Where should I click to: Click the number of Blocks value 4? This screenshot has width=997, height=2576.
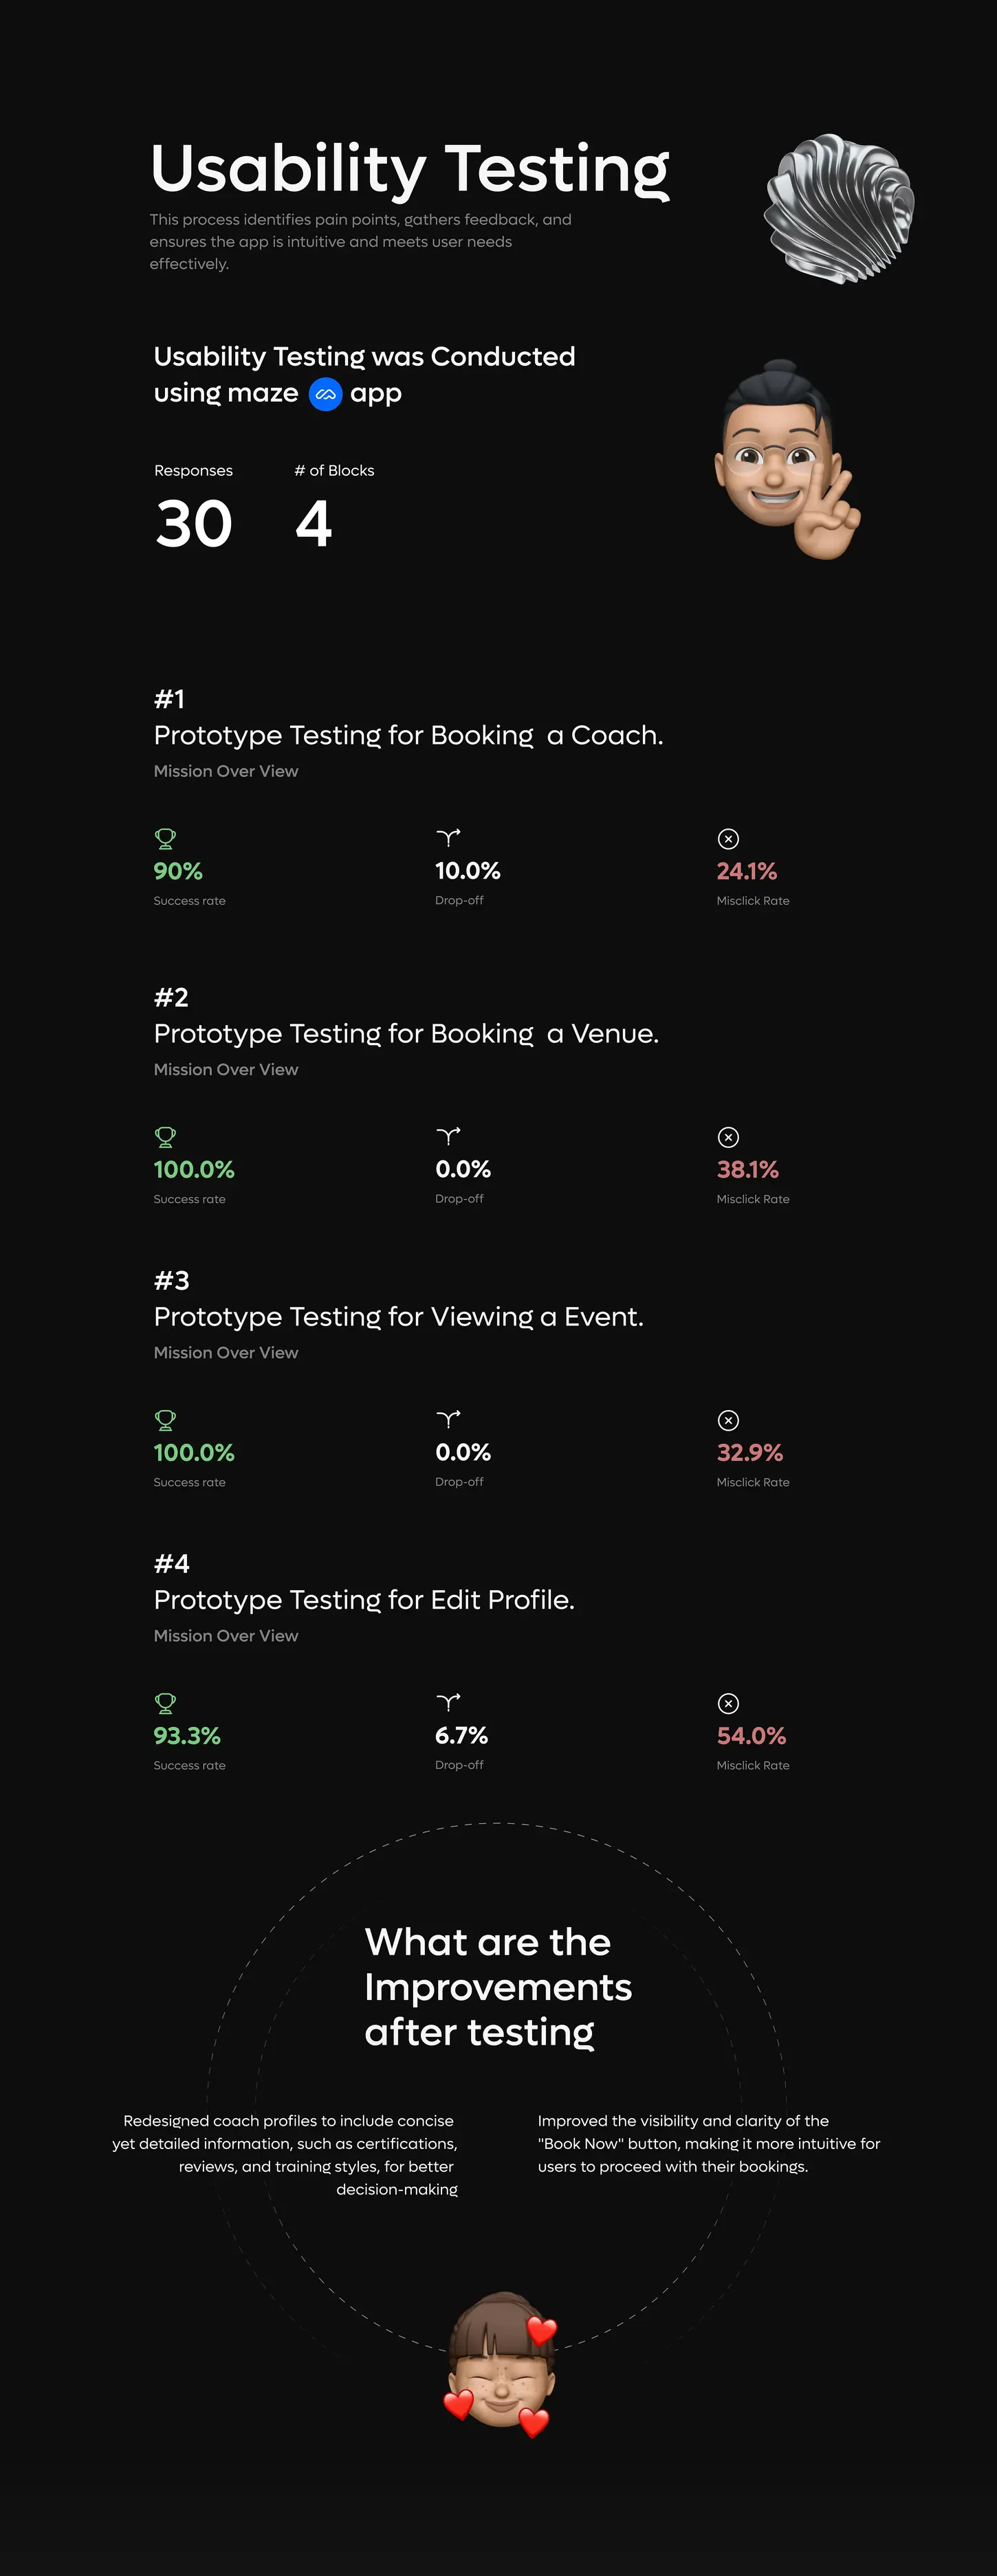(x=313, y=524)
